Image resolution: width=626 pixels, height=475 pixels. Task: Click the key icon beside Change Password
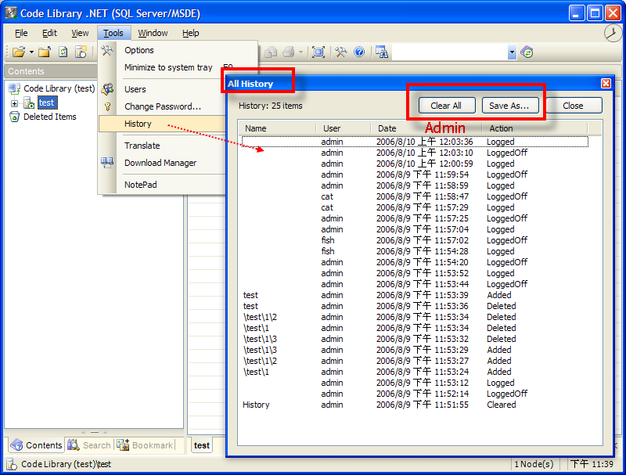click(x=107, y=106)
